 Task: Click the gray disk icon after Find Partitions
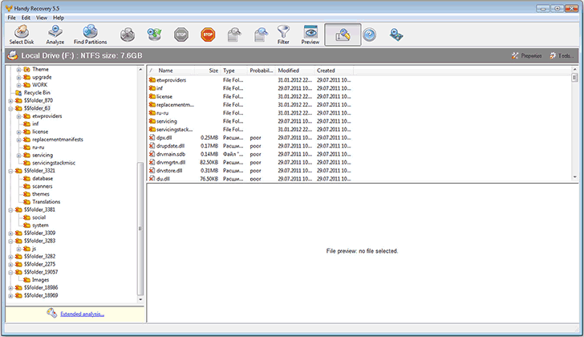tap(128, 35)
